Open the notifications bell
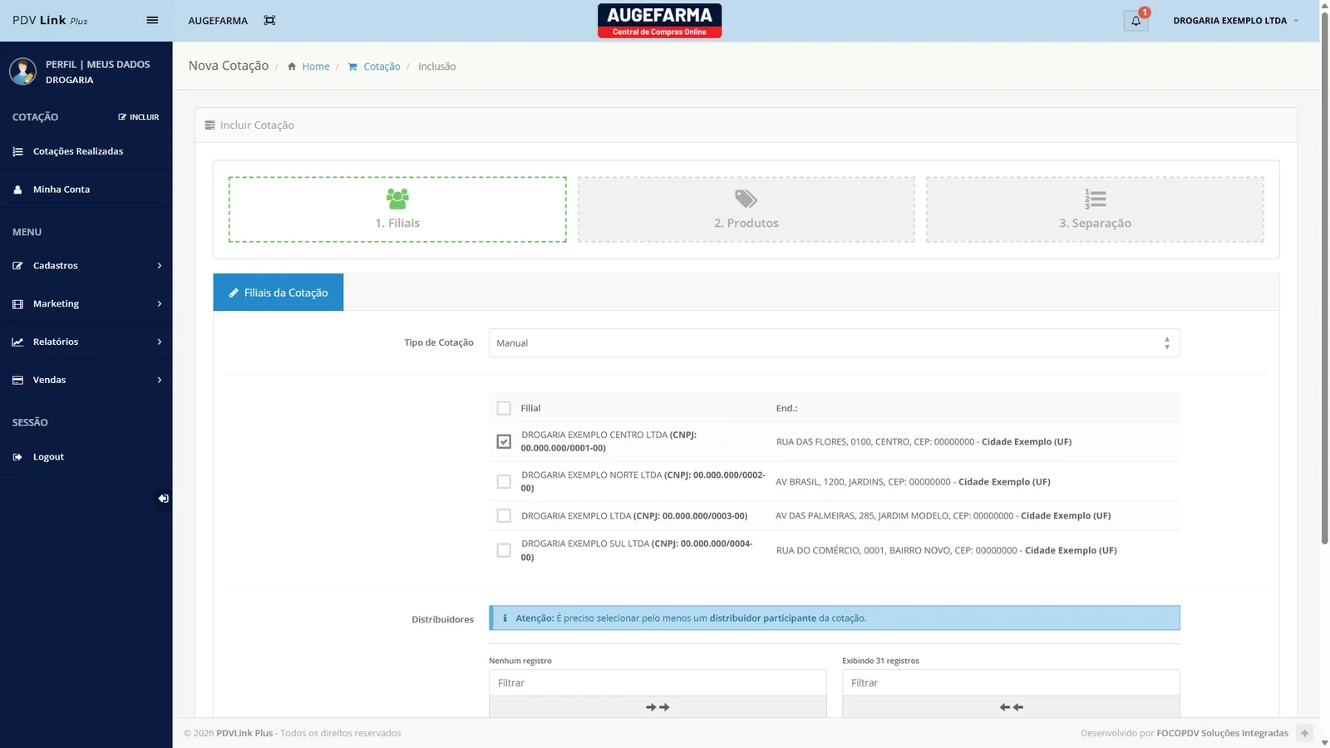The width and height of the screenshot is (1330, 748). tap(1135, 21)
